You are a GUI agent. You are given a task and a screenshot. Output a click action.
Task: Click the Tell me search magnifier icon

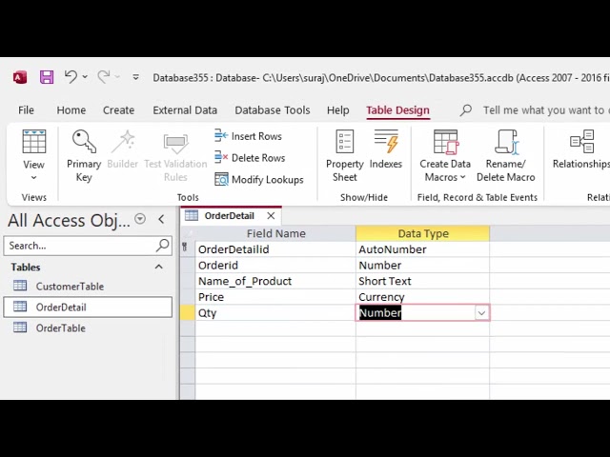(466, 110)
